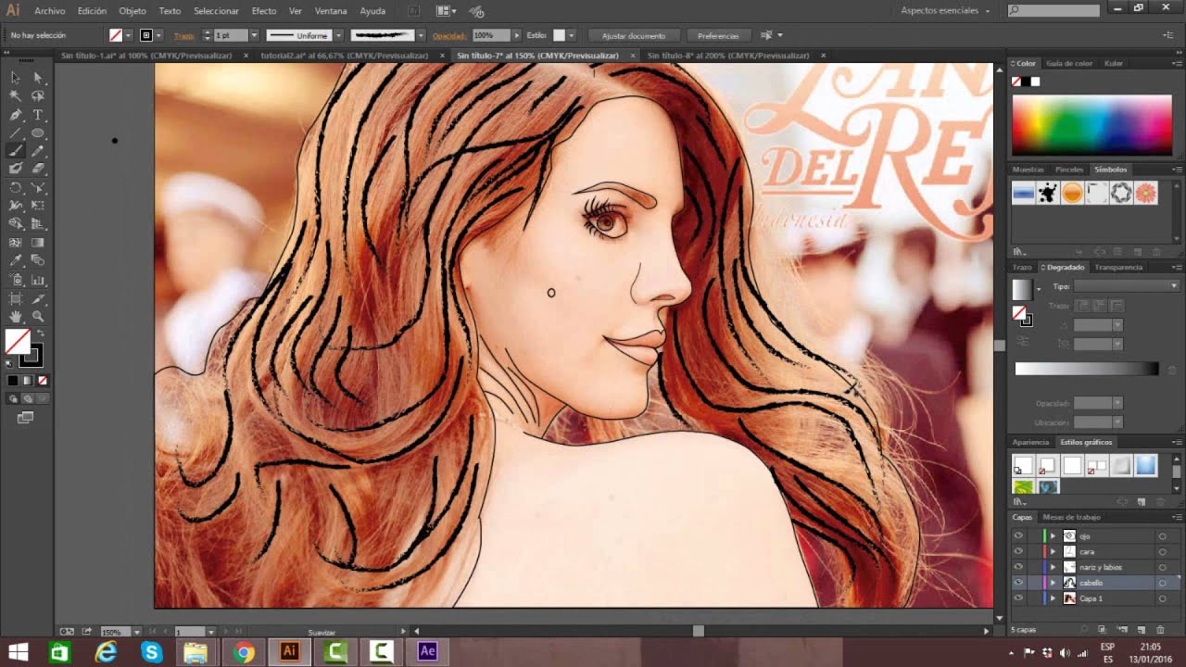1186x667 pixels.
Task: Choose the Ellipse shape tool
Action: [x=38, y=132]
